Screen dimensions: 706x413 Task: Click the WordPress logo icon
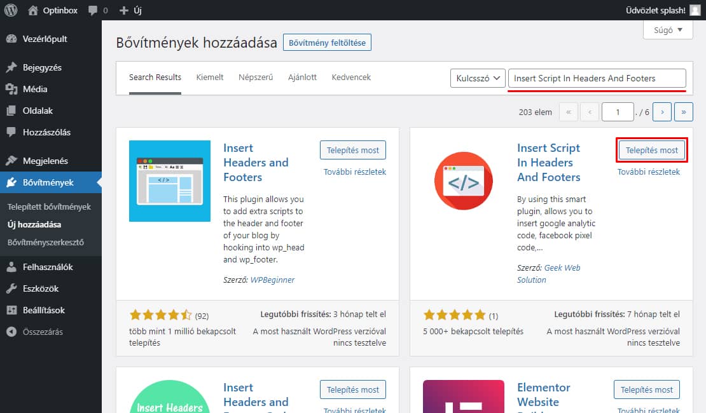click(x=11, y=10)
